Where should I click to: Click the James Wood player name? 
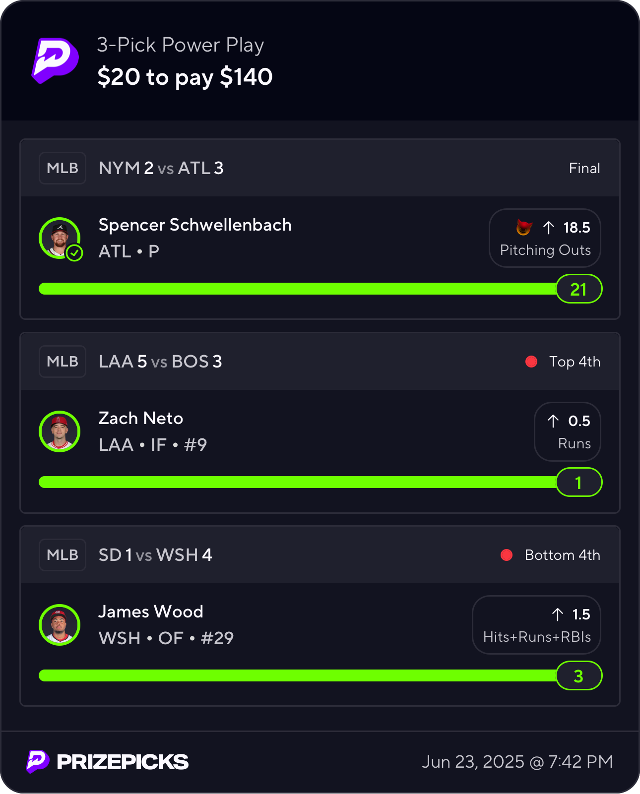(x=151, y=611)
